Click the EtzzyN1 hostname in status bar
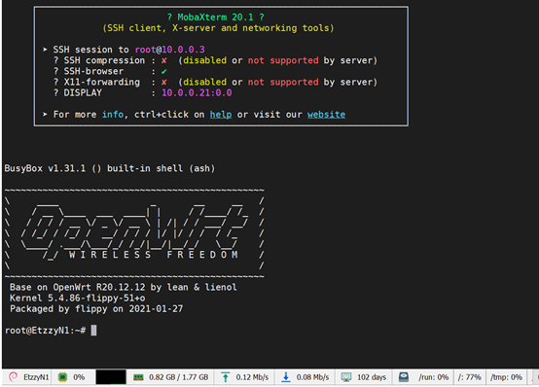 (x=36, y=377)
